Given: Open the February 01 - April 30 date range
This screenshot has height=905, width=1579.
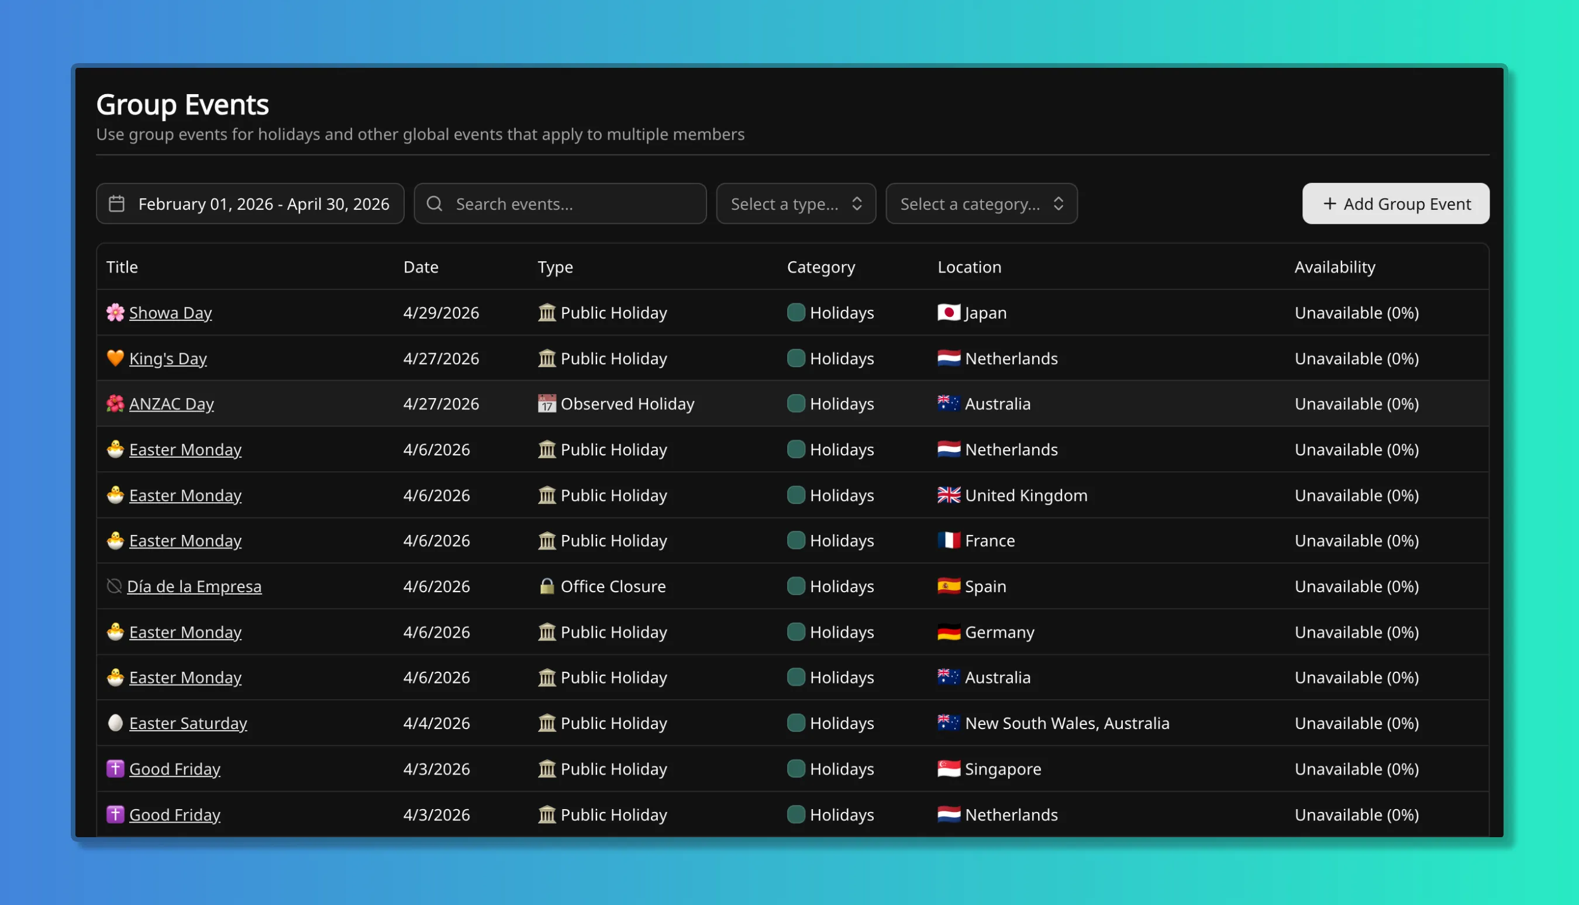Looking at the screenshot, I should pyautogui.click(x=250, y=204).
